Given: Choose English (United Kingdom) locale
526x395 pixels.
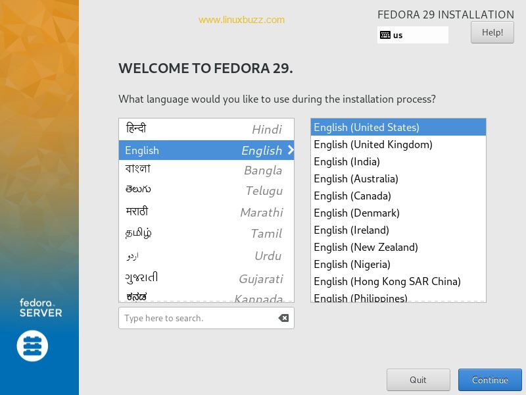Looking at the screenshot, I should click(398, 144).
